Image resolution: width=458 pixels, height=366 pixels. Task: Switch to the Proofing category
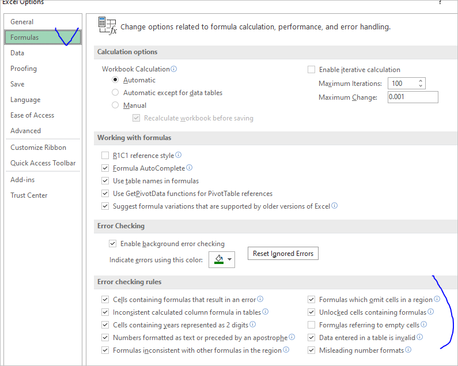pos(24,69)
